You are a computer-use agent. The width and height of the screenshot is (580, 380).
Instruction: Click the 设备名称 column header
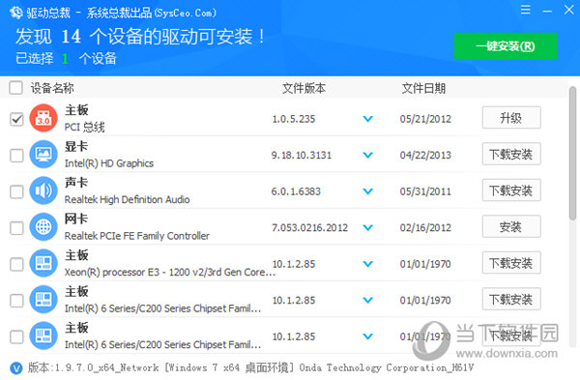(52, 88)
